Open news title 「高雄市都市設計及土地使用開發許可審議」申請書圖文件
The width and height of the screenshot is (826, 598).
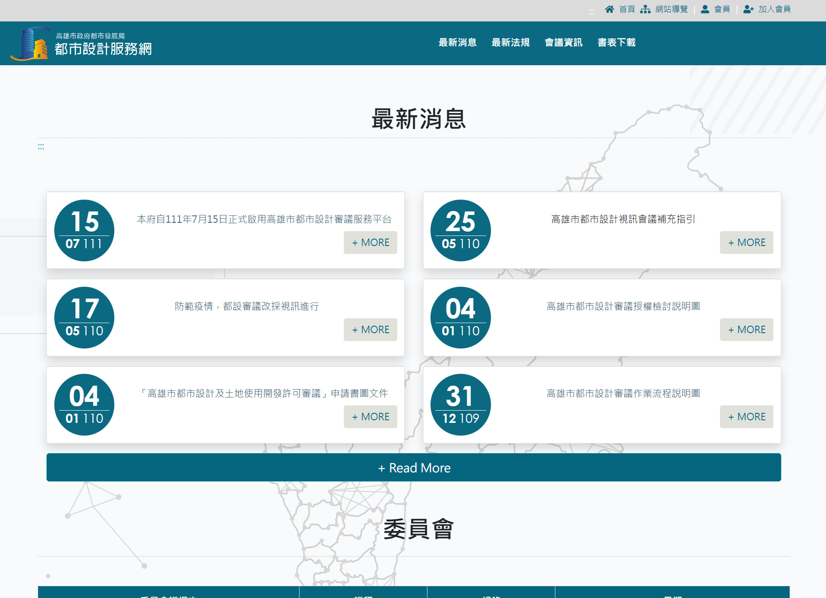tap(264, 393)
